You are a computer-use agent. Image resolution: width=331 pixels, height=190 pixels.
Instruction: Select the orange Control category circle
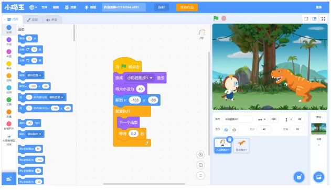pyautogui.click(x=9, y=75)
